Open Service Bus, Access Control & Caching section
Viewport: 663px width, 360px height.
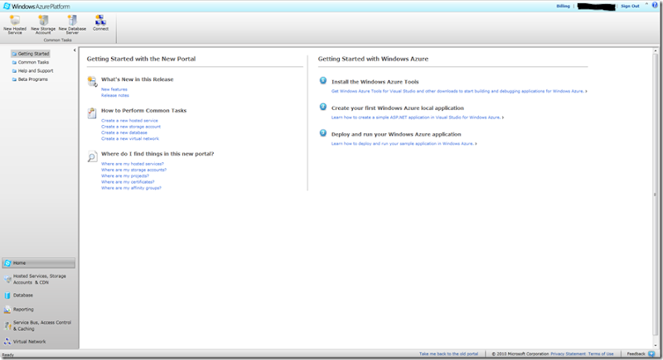pyautogui.click(x=41, y=325)
